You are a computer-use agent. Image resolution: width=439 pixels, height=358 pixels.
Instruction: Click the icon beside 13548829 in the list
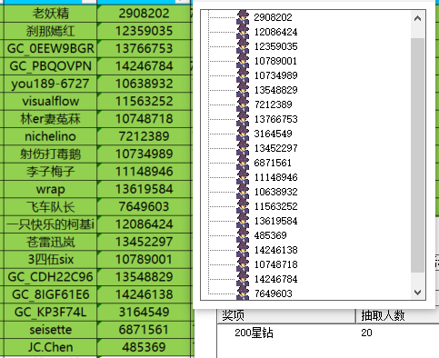[243, 90]
